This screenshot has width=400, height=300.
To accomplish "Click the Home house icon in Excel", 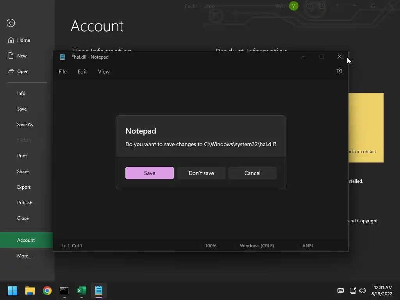I will tap(11, 40).
